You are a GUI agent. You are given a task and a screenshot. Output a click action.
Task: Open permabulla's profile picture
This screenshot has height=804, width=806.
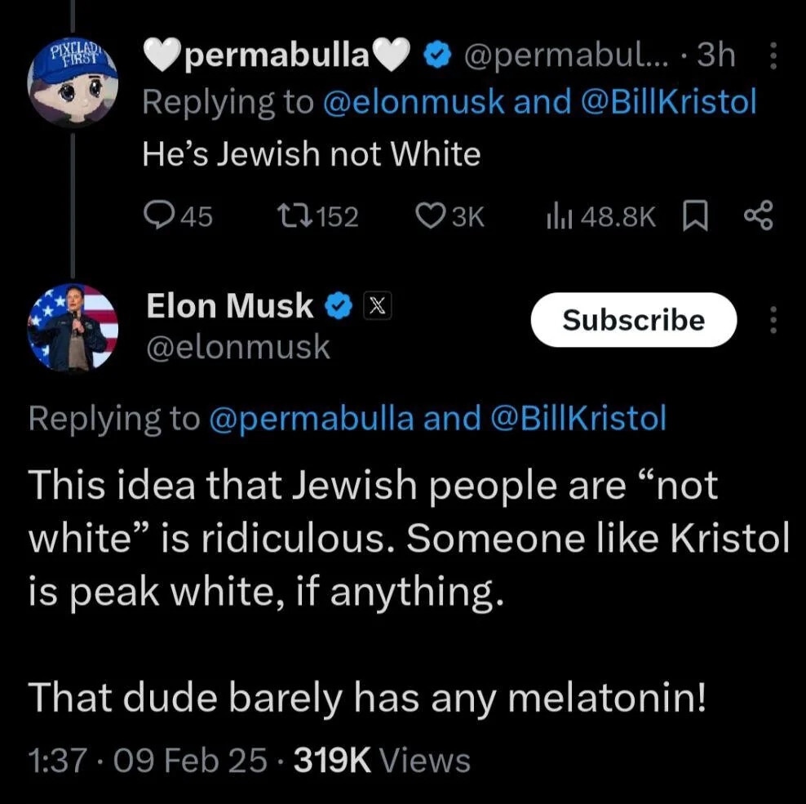pos(73,82)
